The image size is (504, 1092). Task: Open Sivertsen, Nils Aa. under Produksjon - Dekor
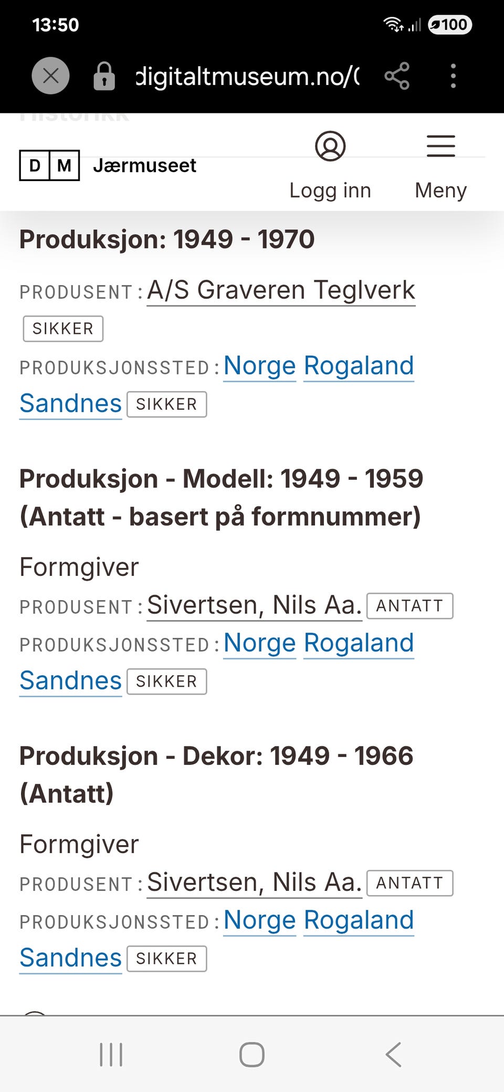(254, 883)
